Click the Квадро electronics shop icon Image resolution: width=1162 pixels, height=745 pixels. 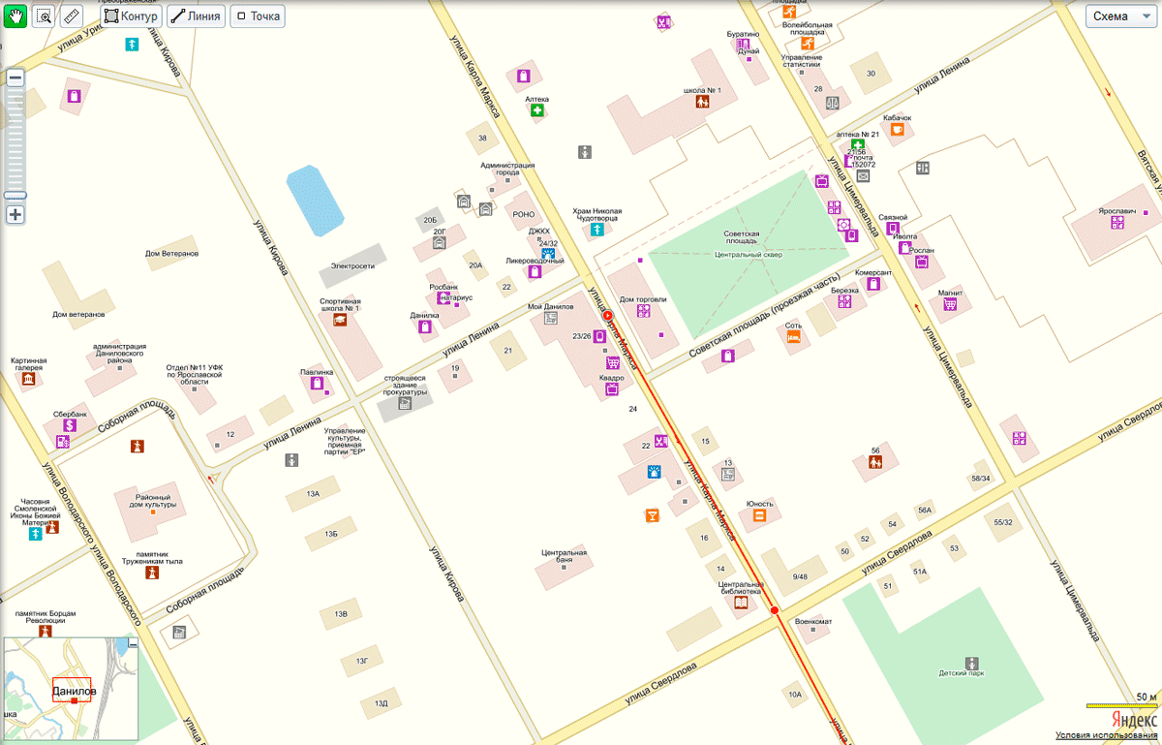coord(612,389)
